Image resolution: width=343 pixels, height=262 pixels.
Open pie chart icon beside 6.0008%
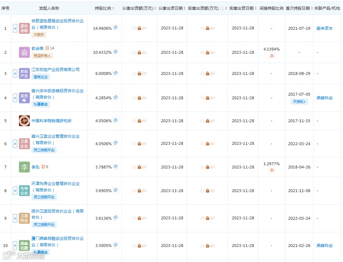(x=116, y=73)
